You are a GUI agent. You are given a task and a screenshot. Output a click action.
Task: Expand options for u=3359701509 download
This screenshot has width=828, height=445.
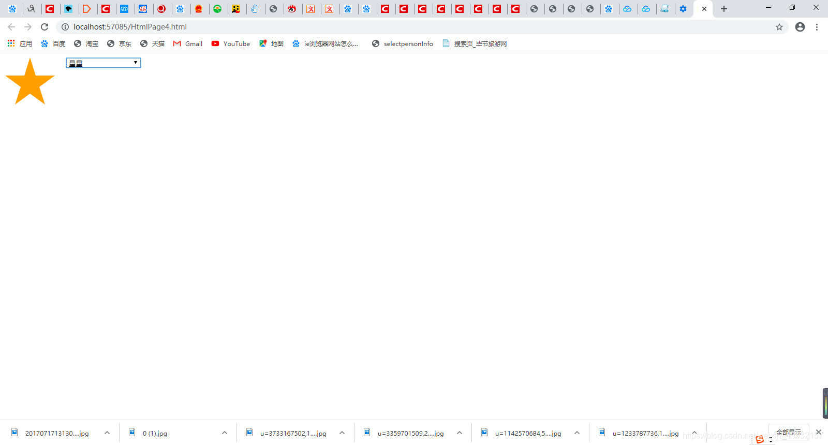pyautogui.click(x=460, y=433)
